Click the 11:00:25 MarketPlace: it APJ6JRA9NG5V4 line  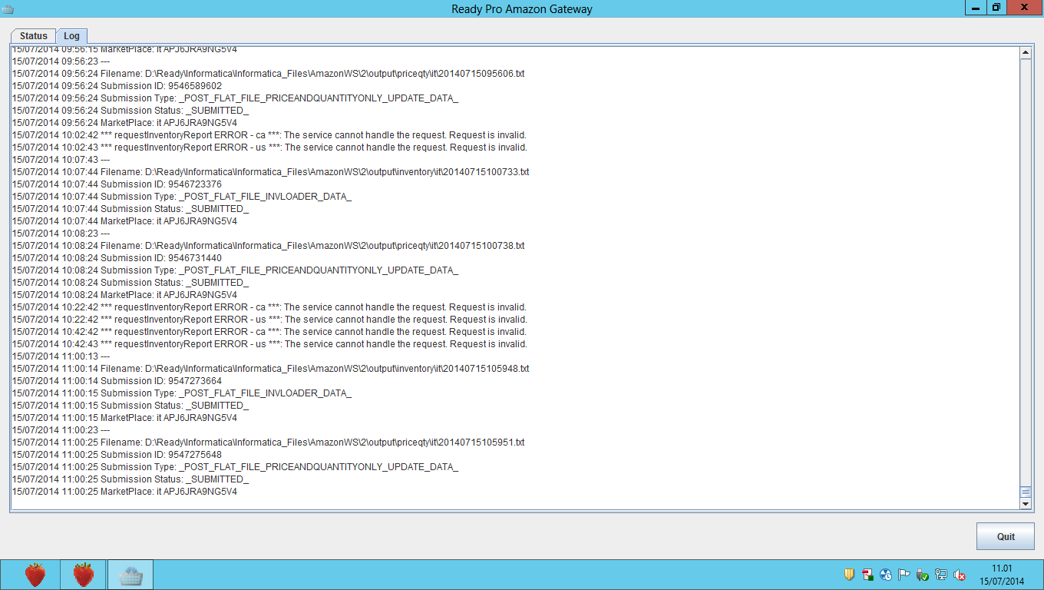coord(124,492)
